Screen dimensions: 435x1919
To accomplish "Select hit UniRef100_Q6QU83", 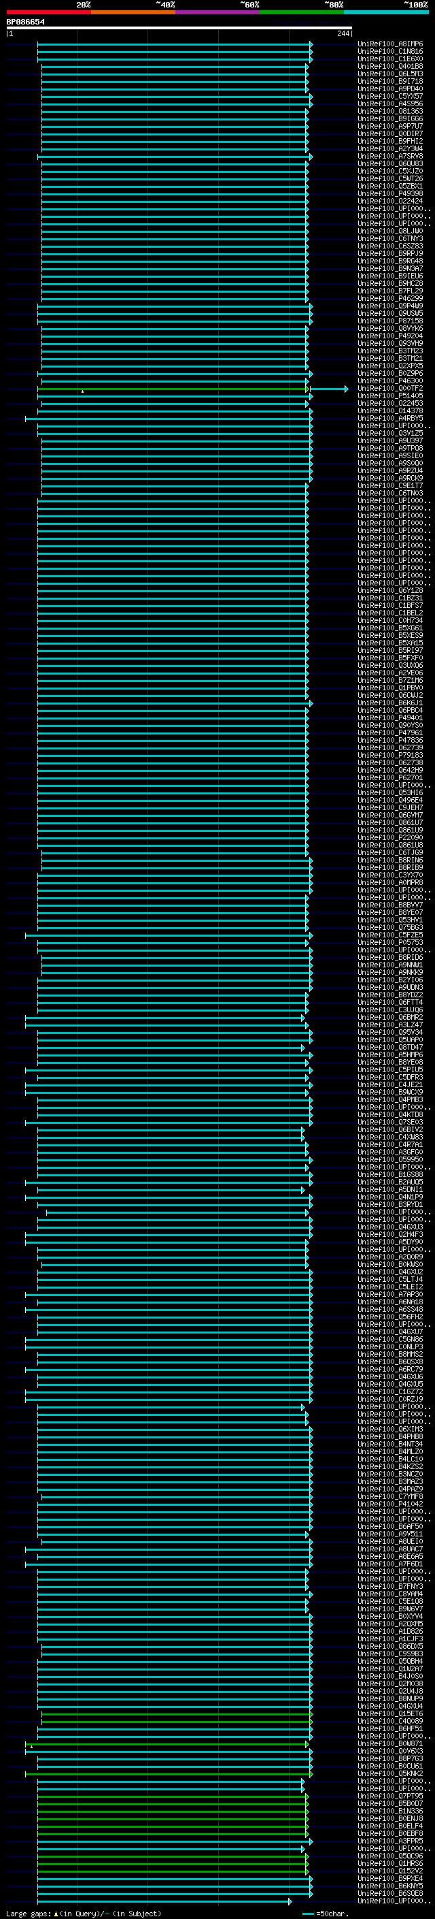I will (x=390, y=164).
